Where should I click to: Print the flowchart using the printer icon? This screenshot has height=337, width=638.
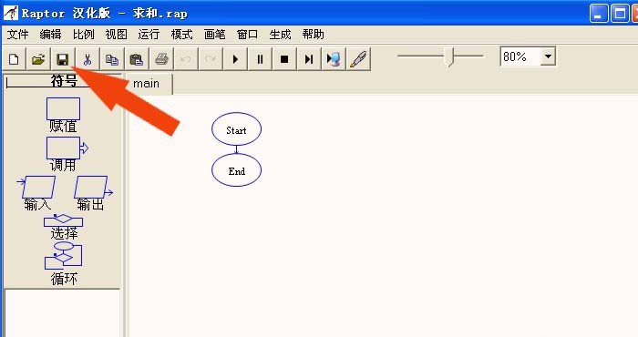point(161,59)
